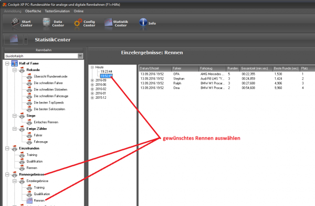Open the Config Center gear icon
The width and height of the screenshot is (315, 206).
pos(78,23)
